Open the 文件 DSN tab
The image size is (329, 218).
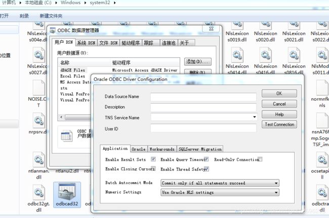tap(108, 43)
